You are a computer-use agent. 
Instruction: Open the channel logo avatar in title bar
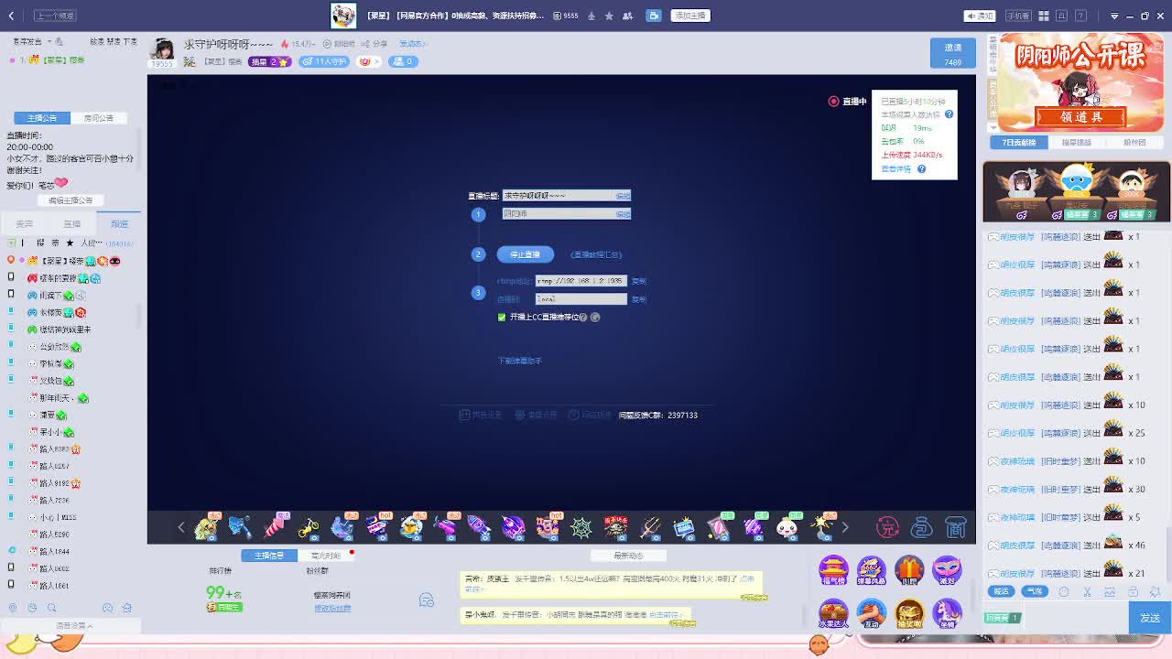343,16
